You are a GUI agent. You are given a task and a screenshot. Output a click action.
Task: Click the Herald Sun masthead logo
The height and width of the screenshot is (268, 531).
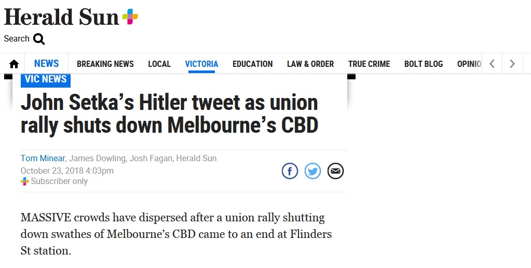[x=62, y=17]
